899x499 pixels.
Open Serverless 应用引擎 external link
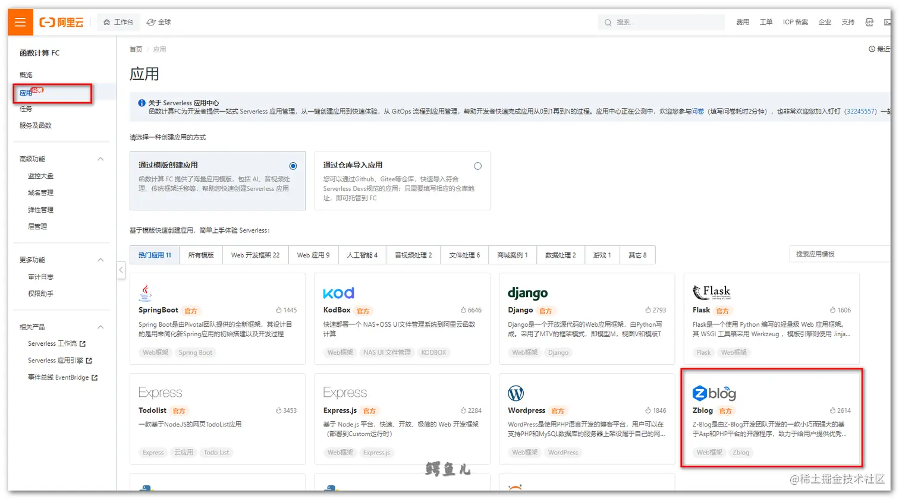[x=60, y=361]
